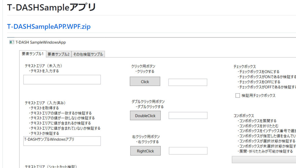This screenshot has width=296, height=168.
Task: Click the クリック用ボタン label
Action: point(143,66)
